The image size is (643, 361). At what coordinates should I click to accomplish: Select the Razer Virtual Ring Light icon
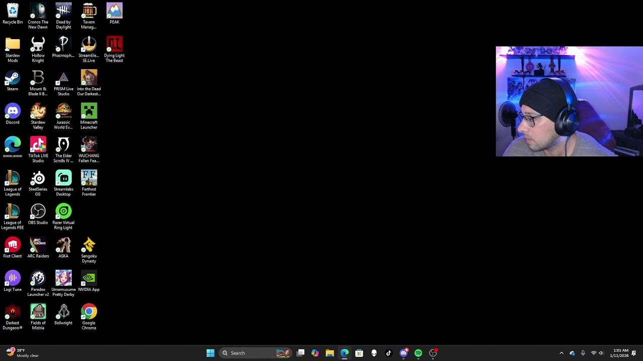coord(63,217)
